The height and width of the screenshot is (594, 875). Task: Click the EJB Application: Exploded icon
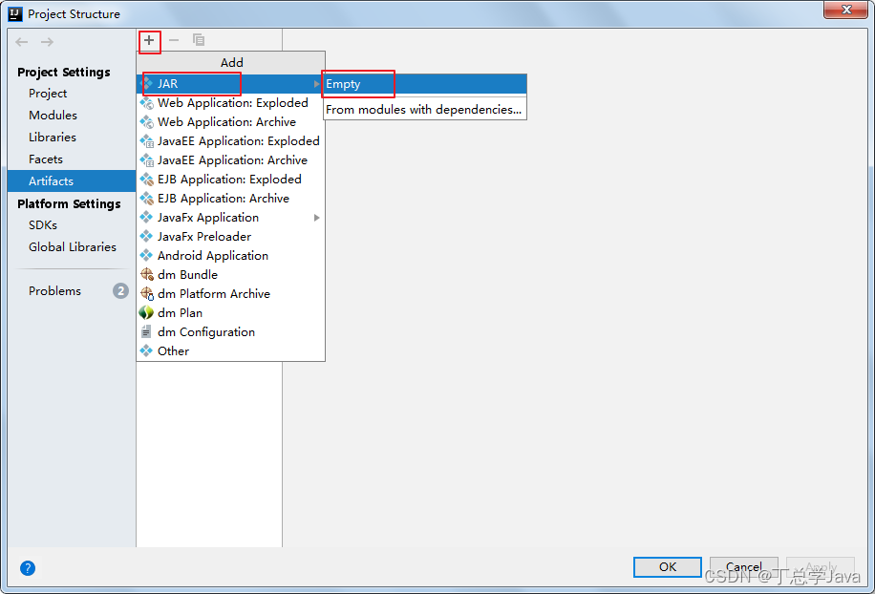click(146, 179)
